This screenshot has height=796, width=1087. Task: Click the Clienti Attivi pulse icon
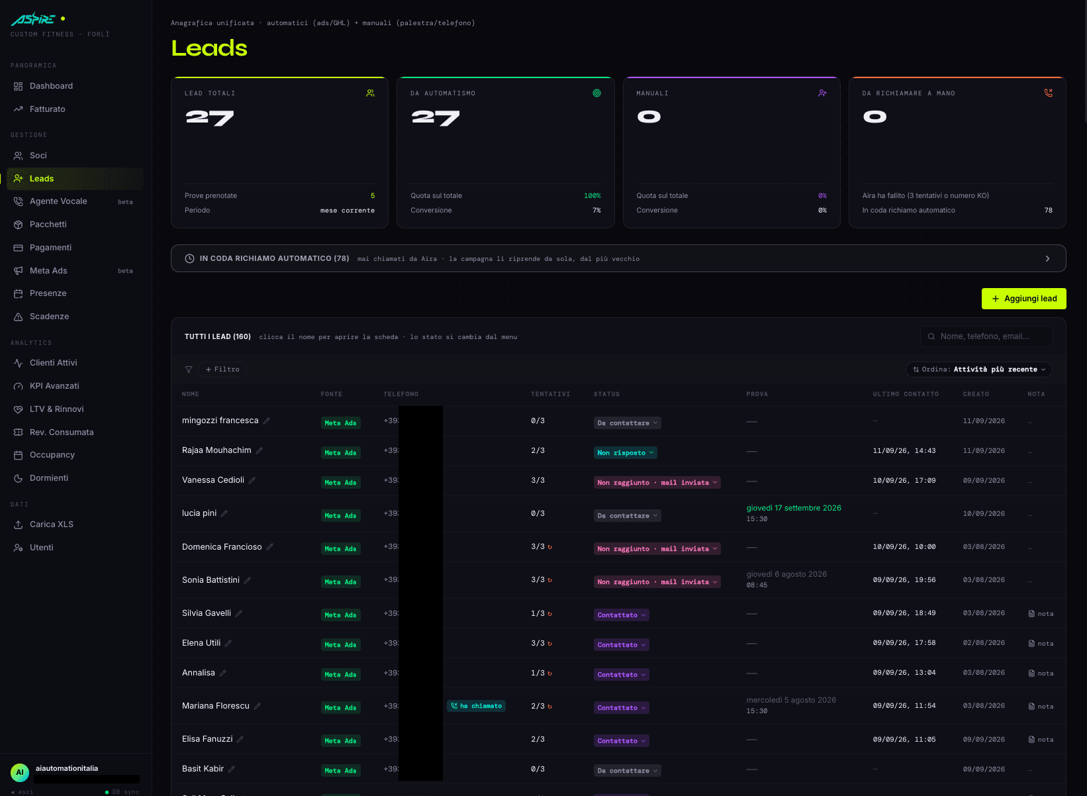[x=19, y=363]
